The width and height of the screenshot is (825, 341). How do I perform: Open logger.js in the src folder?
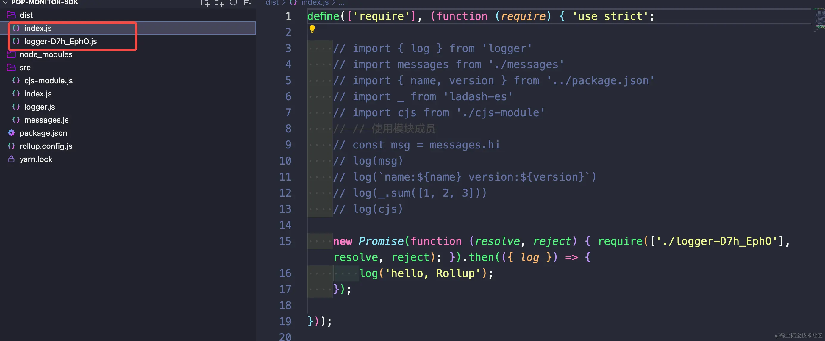coord(39,107)
